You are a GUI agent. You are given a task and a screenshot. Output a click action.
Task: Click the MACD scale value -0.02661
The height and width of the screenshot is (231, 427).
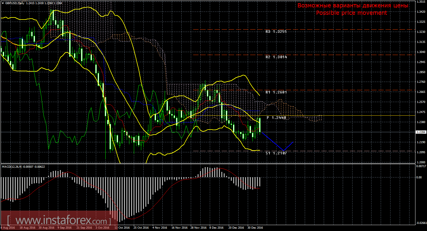tap(421, 223)
